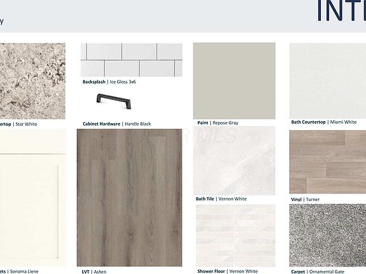Click the Shower Floor Vernon White caption
Viewport: 366px width, 274px height.
[227, 271]
